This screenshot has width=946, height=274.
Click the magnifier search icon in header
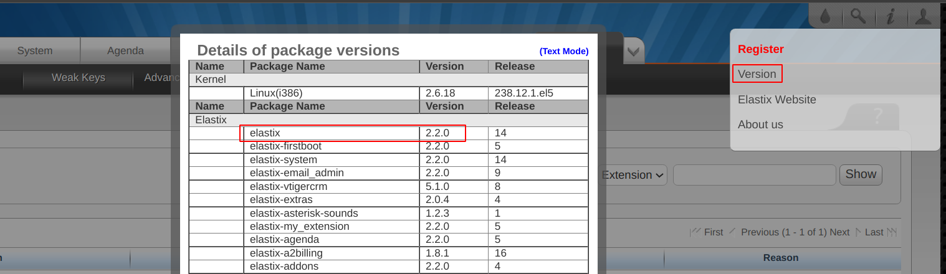coord(858,17)
